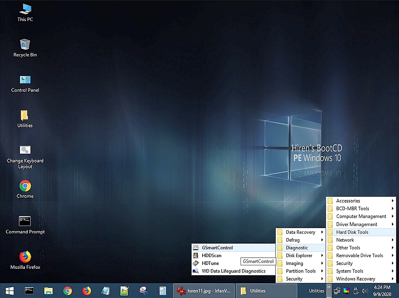This screenshot has width=399, height=298.
Task: Open the Change Keyboard Layout icon
Action: [25, 157]
